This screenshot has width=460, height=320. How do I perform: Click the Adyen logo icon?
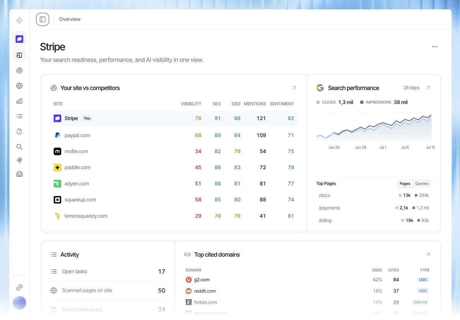tap(58, 184)
